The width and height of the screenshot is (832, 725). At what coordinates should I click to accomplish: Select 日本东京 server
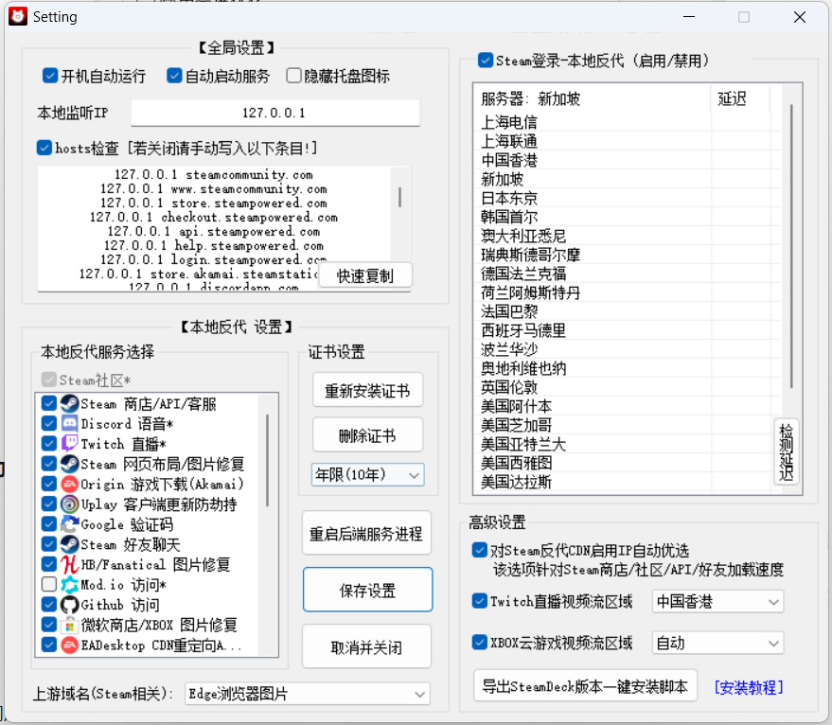tap(626, 198)
